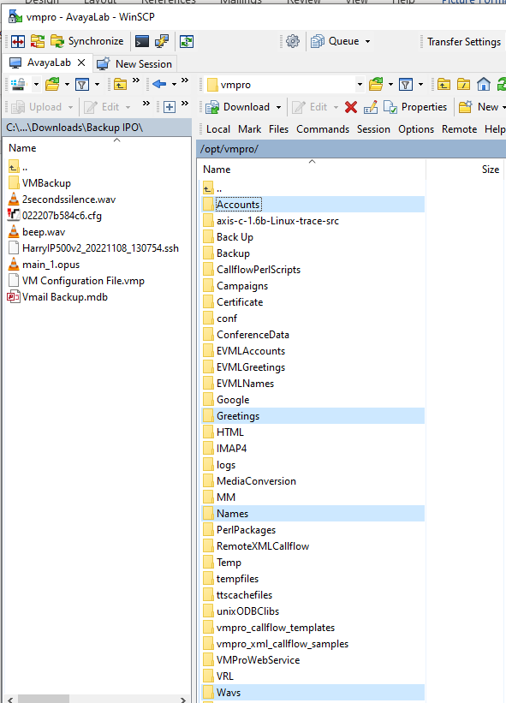The height and width of the screenshot is (703, 506).
Task: Expand the local drive selector dropdown arrow
Action: coord(36,84)
